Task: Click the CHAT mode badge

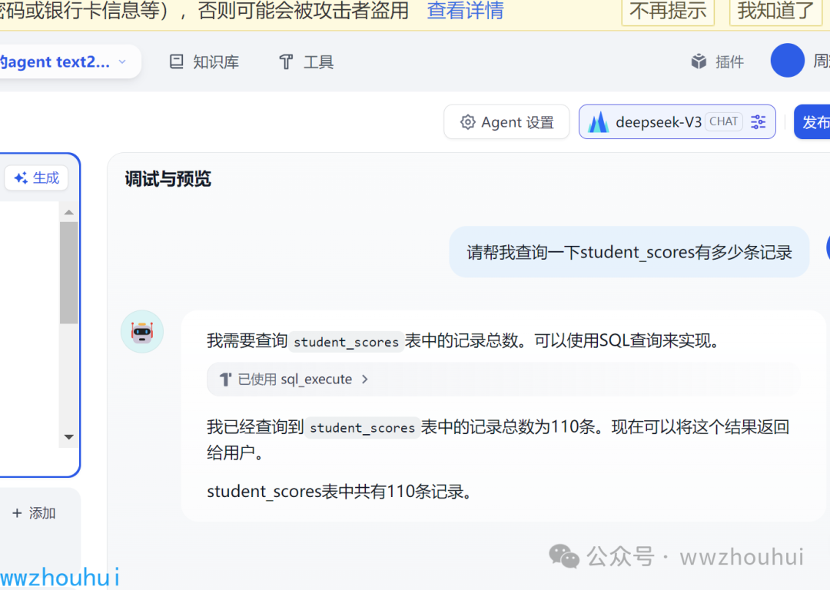Action: click(724, 121)
